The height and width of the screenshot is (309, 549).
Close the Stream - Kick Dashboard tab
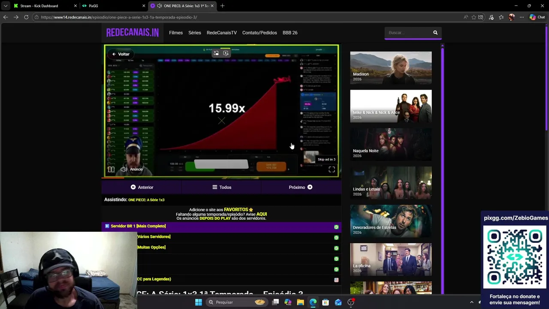75,6
